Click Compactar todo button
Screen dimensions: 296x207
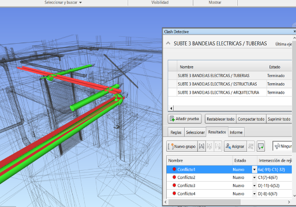(x=251, y=119)
